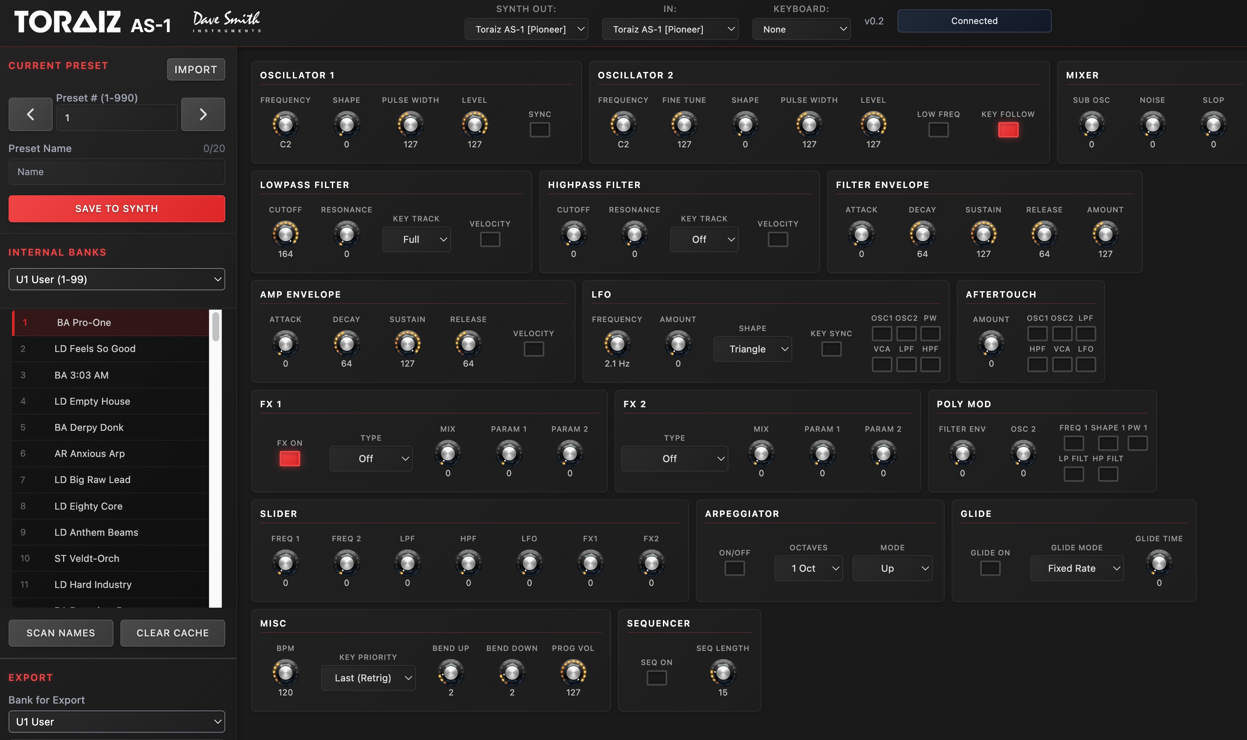The image size is (1247, 740).
Task: Click the previous preset arrow button
Action: pyautogui.click(x=30, y=115)
